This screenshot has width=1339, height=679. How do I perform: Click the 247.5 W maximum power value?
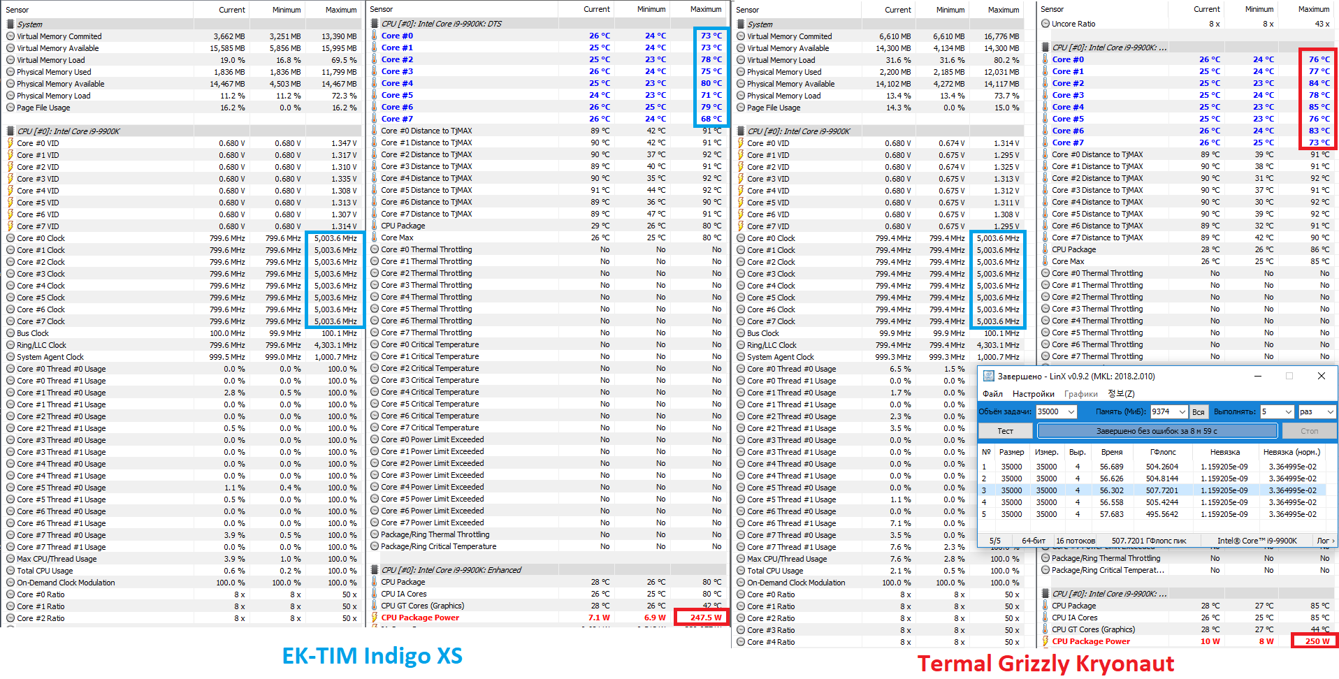point(705,618)
